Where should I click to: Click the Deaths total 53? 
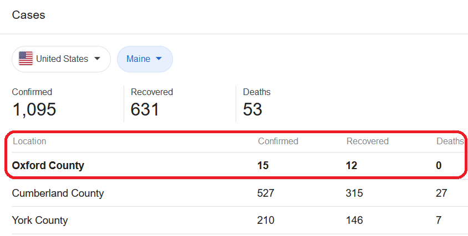point(252,109)
